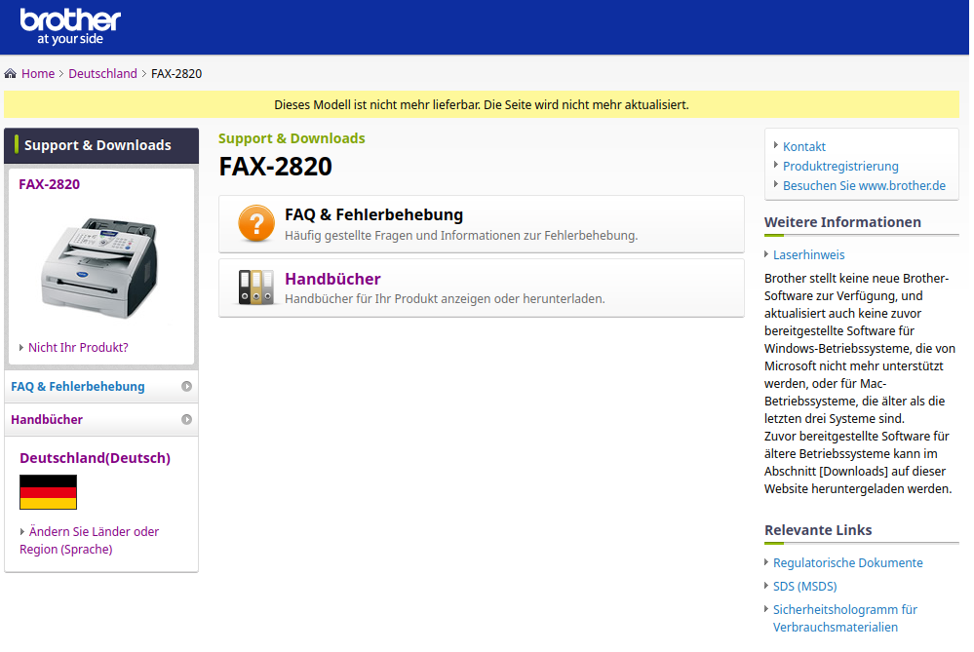
Task: Click the home icon in the breadcrumb
Action: 11,74
